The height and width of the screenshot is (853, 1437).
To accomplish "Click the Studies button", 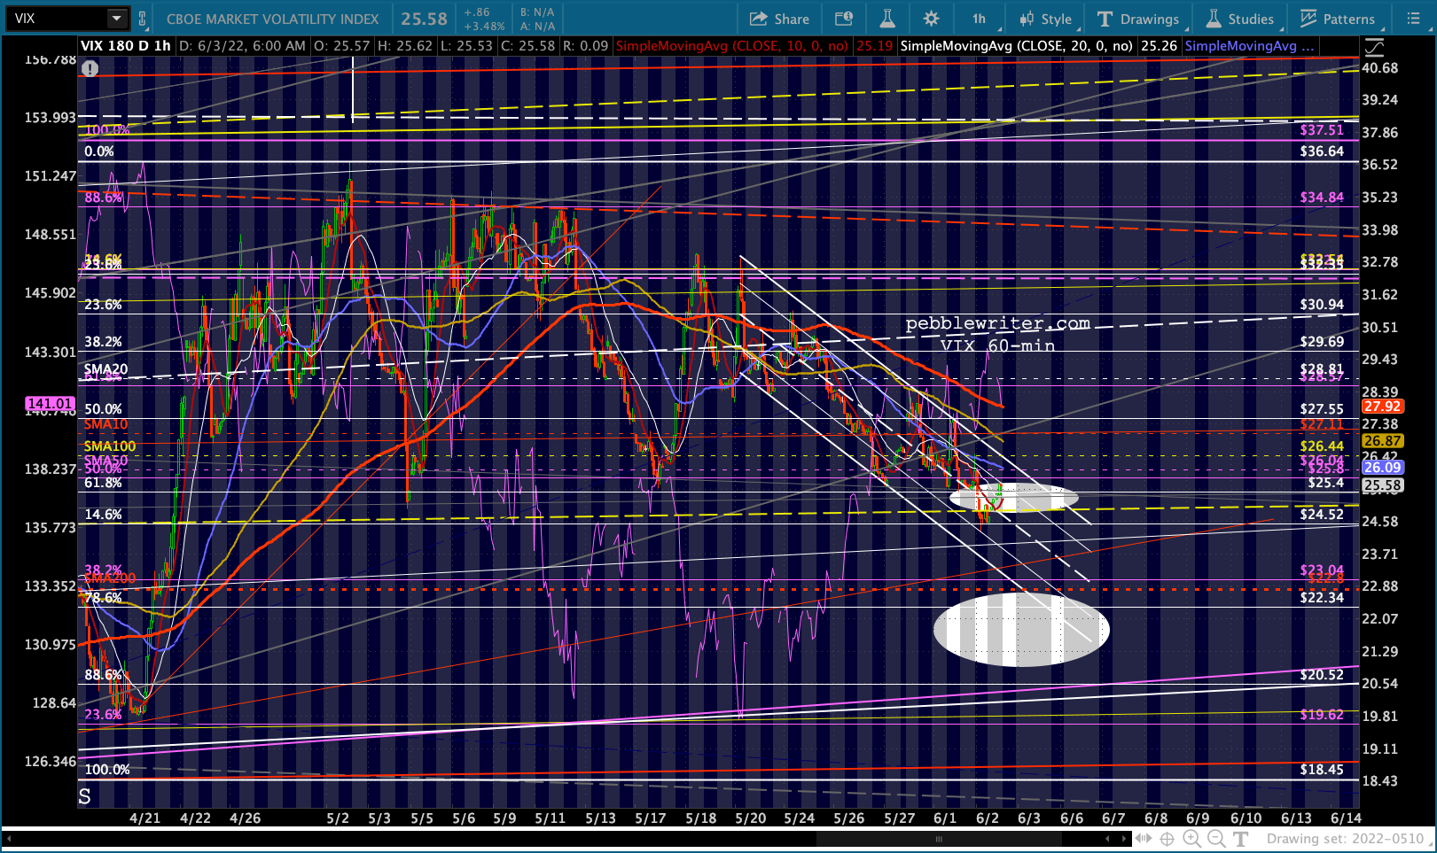I will (x=1239, y=19).
